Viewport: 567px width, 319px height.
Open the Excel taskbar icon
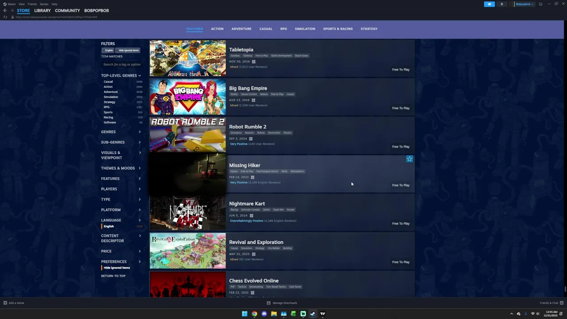[293, 314]
